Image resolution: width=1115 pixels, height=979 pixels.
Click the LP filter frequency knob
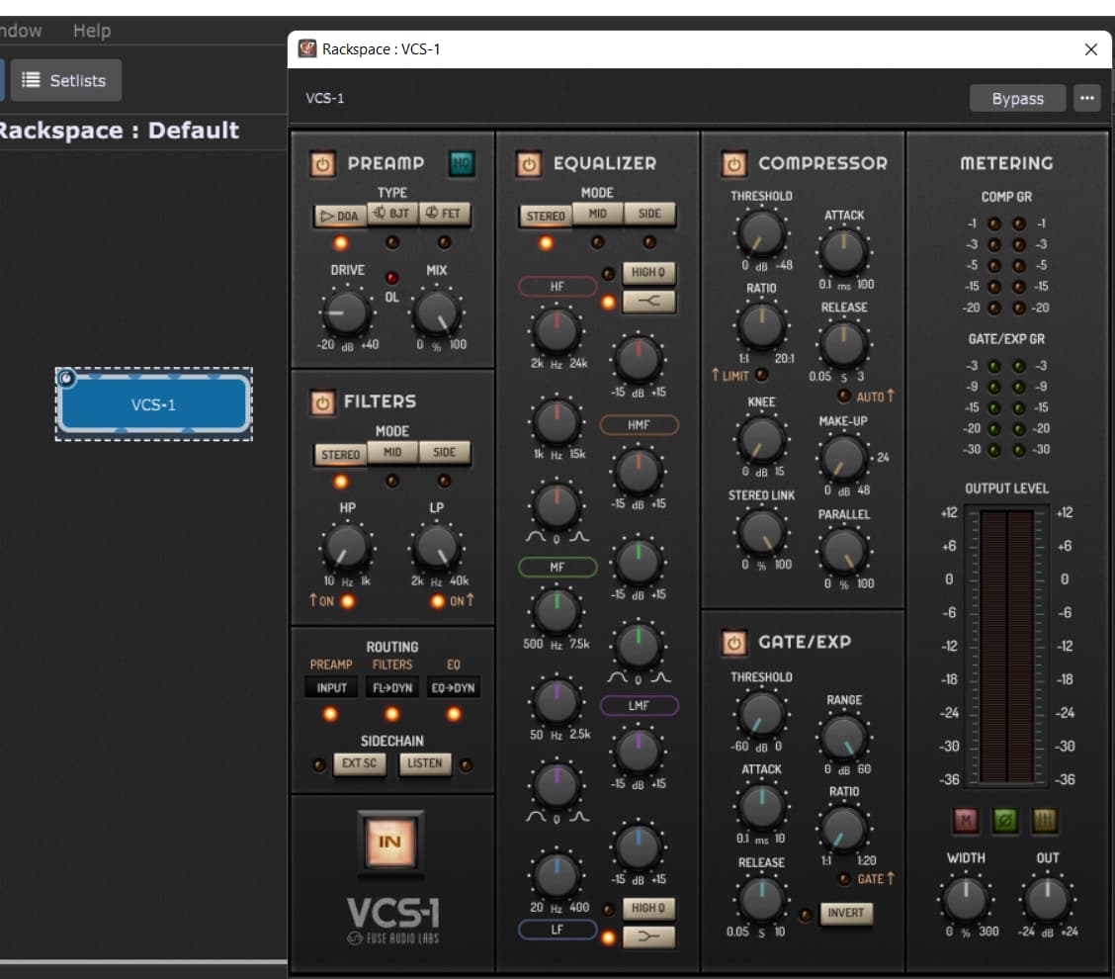tap(437, 548)
